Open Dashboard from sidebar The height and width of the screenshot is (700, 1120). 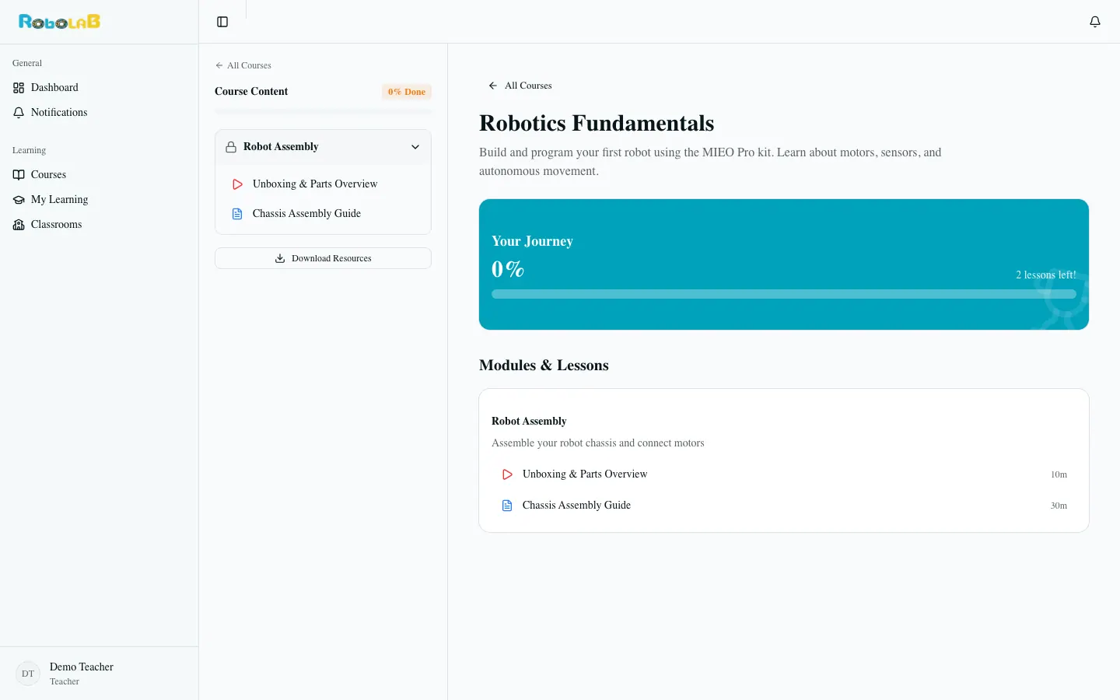point(99,88)
